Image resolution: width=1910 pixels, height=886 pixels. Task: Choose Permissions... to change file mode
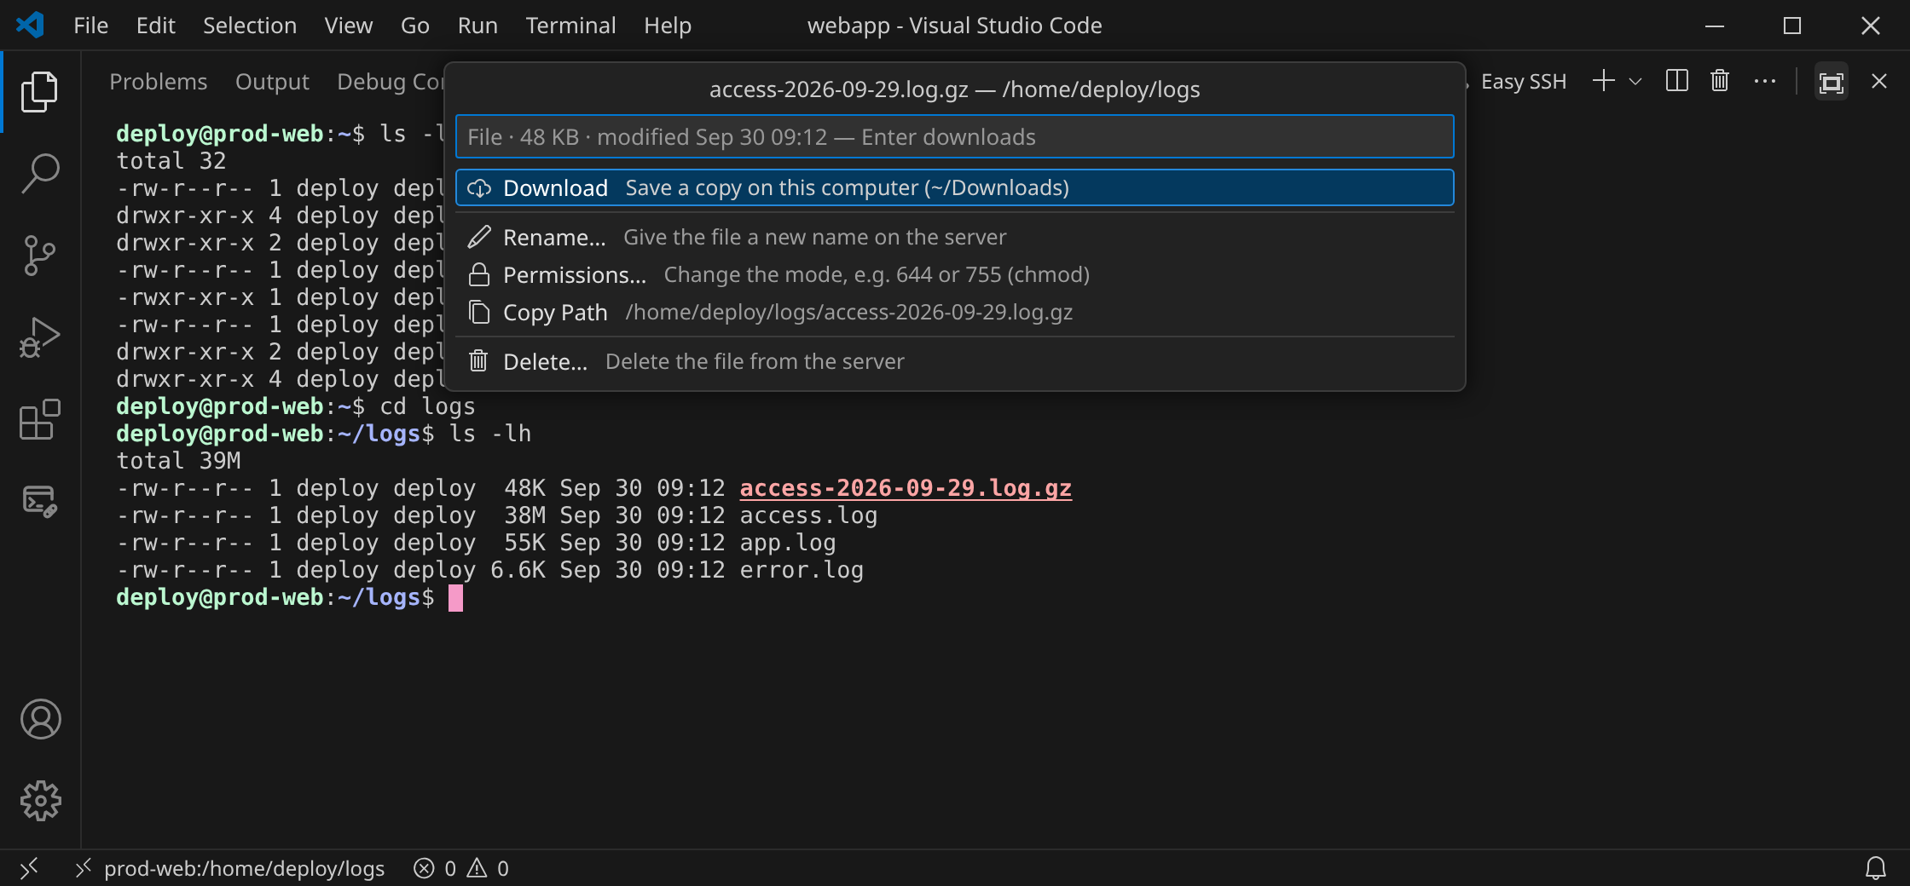[954, 274]
